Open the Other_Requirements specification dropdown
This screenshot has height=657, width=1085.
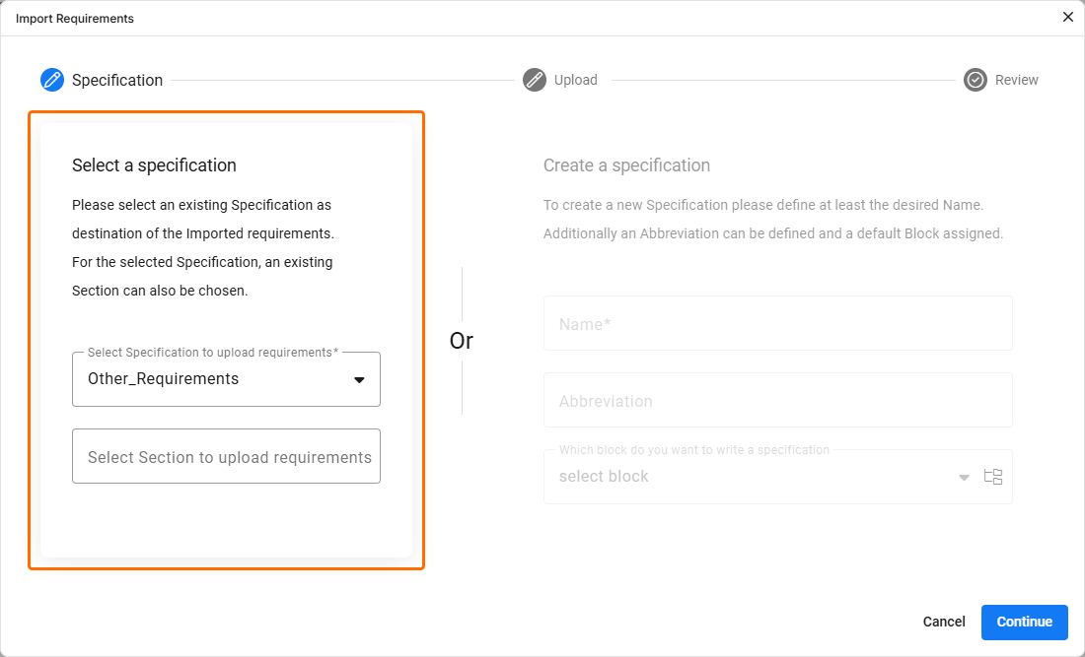[212, 379]
